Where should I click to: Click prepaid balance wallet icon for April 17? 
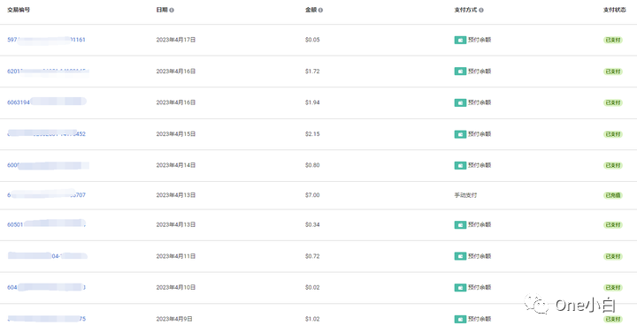coord(460,40)
